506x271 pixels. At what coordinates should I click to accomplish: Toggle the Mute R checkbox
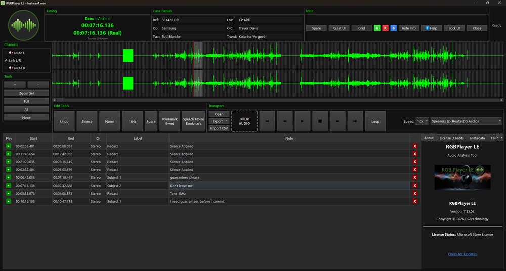coord(6,68)
